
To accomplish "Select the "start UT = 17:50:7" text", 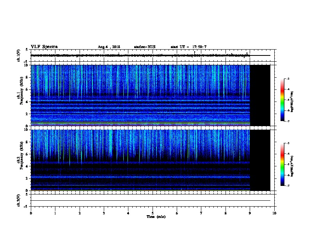I will point(188,47).
